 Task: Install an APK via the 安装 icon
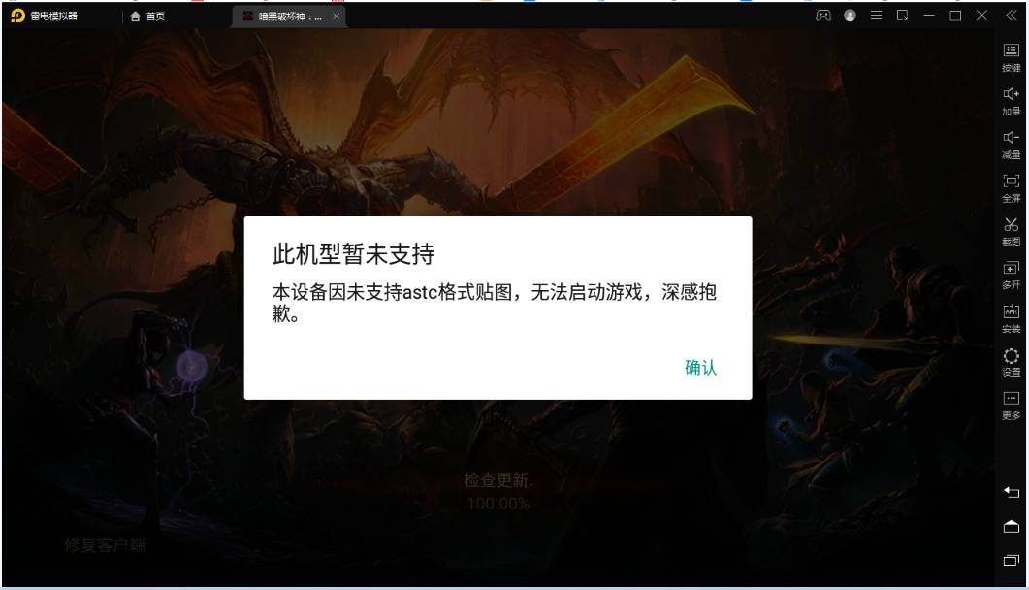click(1011, 318)
